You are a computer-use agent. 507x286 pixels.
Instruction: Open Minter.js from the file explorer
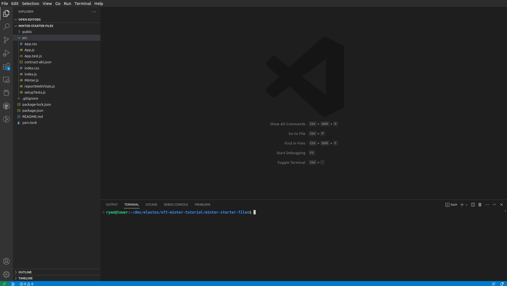(x=31, y=80)
